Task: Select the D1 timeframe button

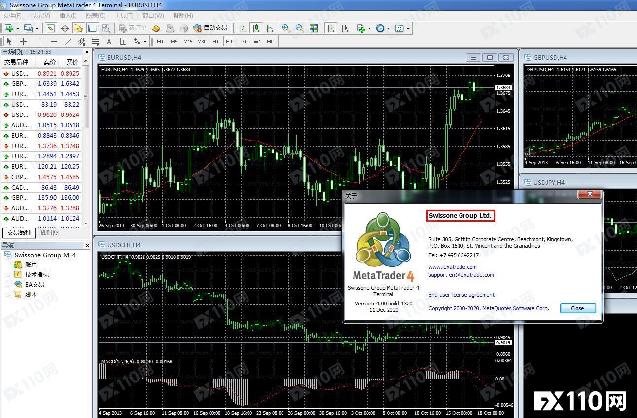Action: point(243,42)
